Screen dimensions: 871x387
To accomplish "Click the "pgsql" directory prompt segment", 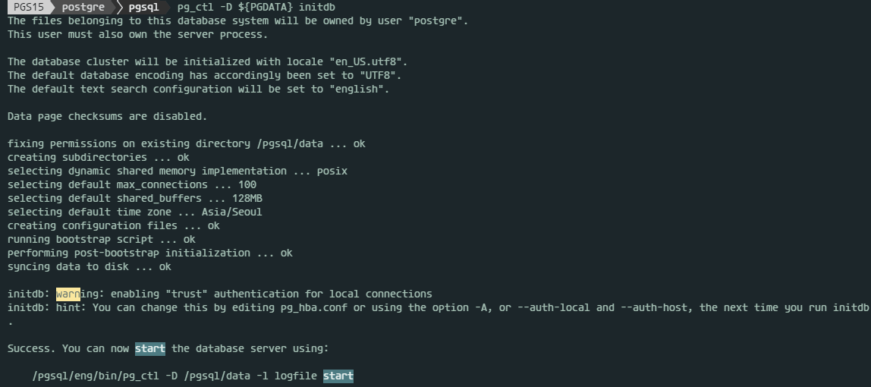I will point(143,7).
